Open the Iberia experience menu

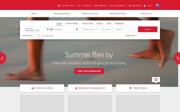click(118, 13)
